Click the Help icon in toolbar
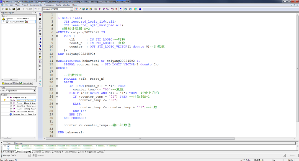The image size is (299, 161). (x=140, y=9)
